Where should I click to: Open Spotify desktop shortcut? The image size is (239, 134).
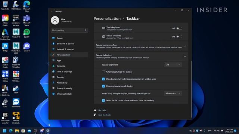[x=27, y=33]
